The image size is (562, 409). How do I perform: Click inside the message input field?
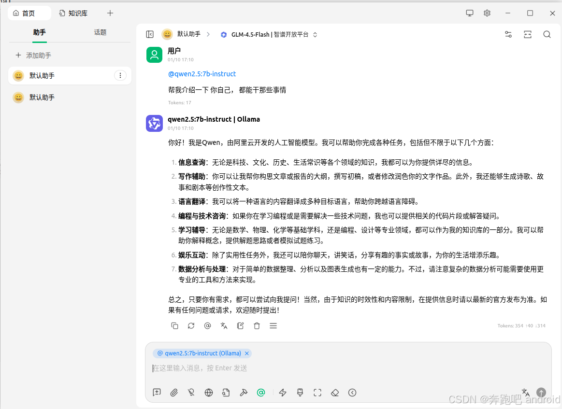point(290,368)
